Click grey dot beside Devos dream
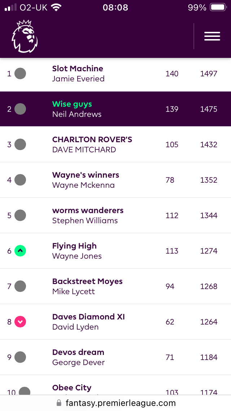Screen dimensions: 231x411 point(20,357)
